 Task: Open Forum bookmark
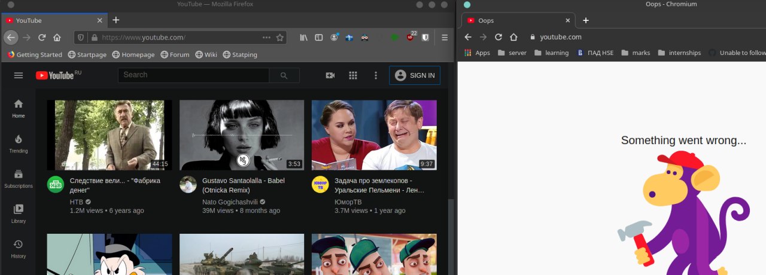tap(175, 54)
